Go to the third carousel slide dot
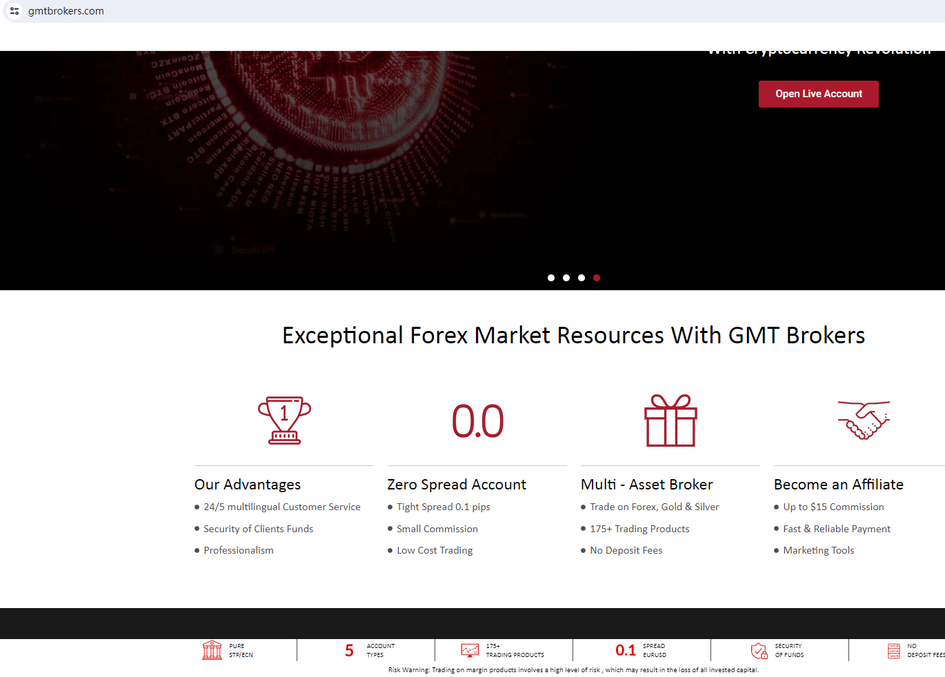Viewport: 945px width, 677px height. 581,278
